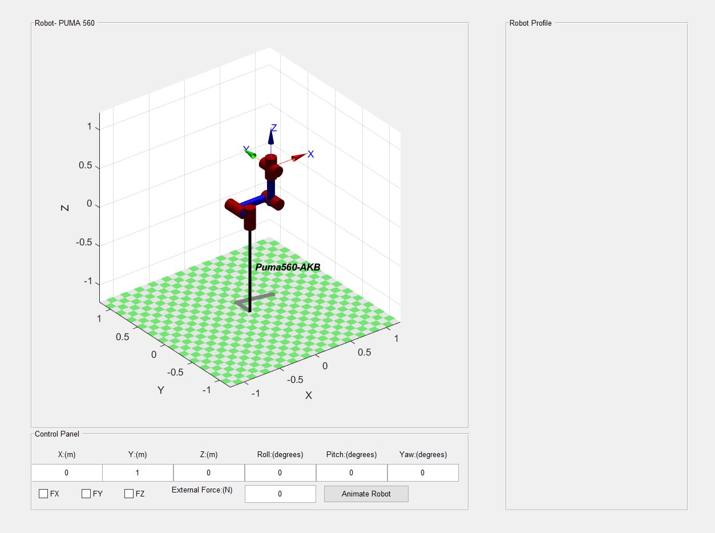Click the 'X:(m)' column label
The height and width of the screenshot is (533, 715).
click(67, 455)
